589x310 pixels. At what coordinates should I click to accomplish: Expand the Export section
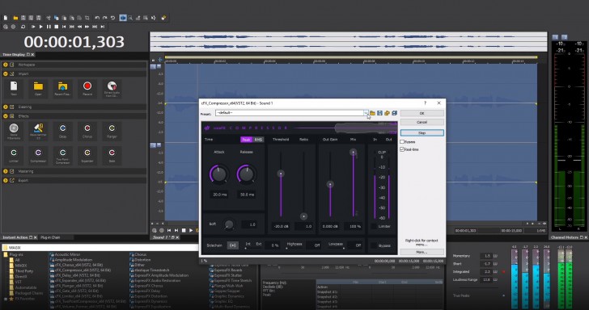(5, 180)
